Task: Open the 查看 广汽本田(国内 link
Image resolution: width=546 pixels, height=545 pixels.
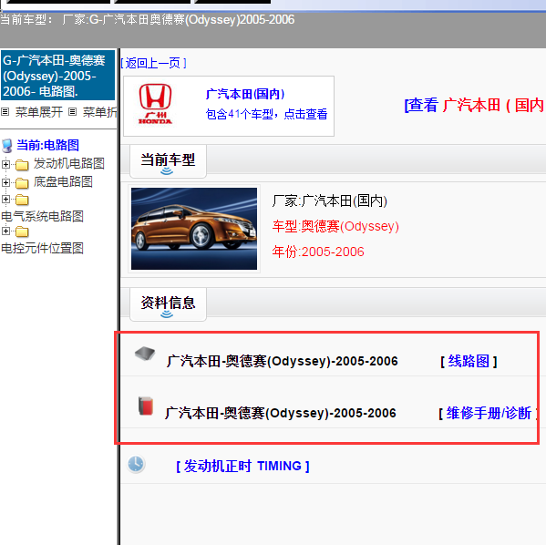Action: [474, 105]
